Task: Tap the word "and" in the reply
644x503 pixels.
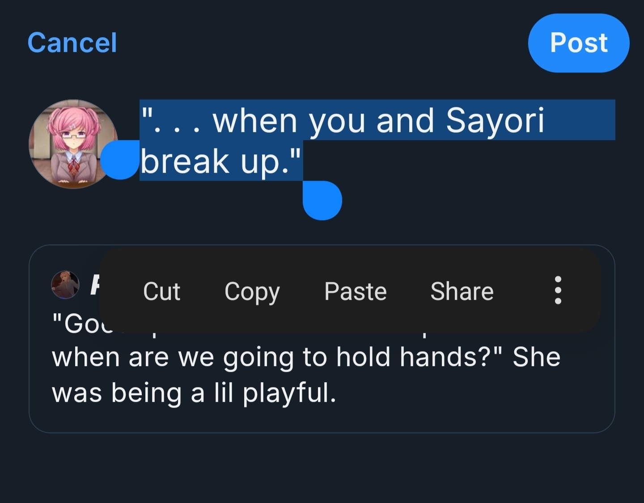Action: tap(405, 120)
